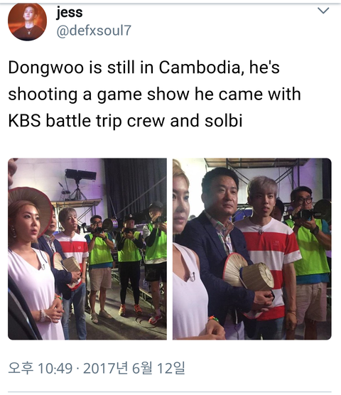Expand the tweet options chevron
The width and height of the screenshot is (341, 395).
(x=323, y=11)
